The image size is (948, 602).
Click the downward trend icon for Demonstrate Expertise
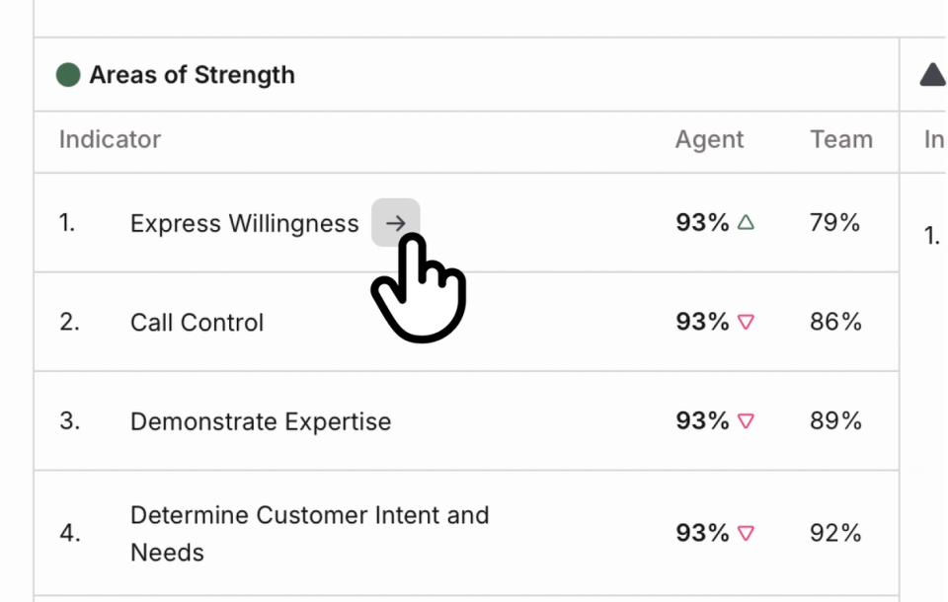[747, 419]
